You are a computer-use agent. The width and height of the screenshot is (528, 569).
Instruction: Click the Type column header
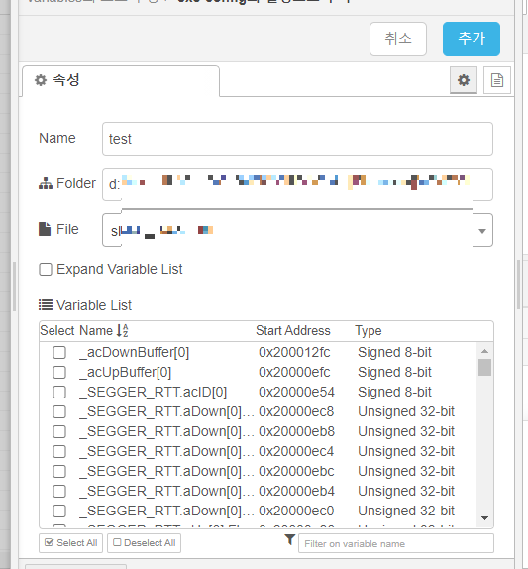(369, 330)
